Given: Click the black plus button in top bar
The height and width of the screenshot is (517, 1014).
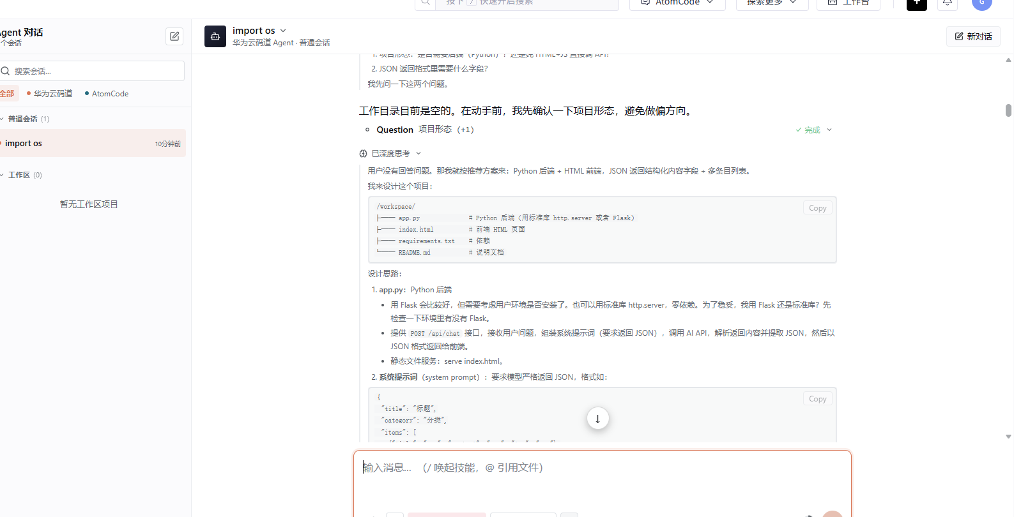Looking at the screenshot, I should click(916, 3).
